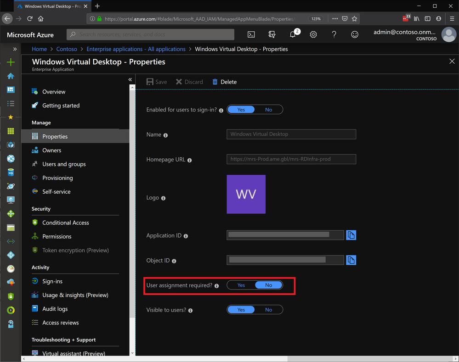Viewport: 459px width, 362px height.
Task: Click info icon beside Visible to users
Action: click(x=191, y=311)
